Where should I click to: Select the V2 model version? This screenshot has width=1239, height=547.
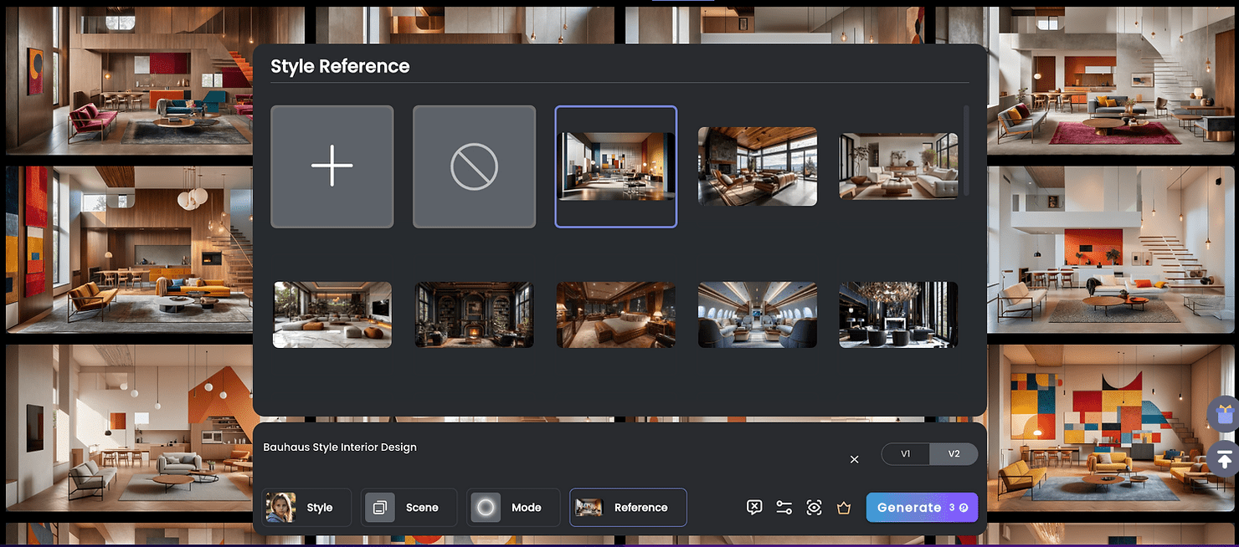pos(954,454)
